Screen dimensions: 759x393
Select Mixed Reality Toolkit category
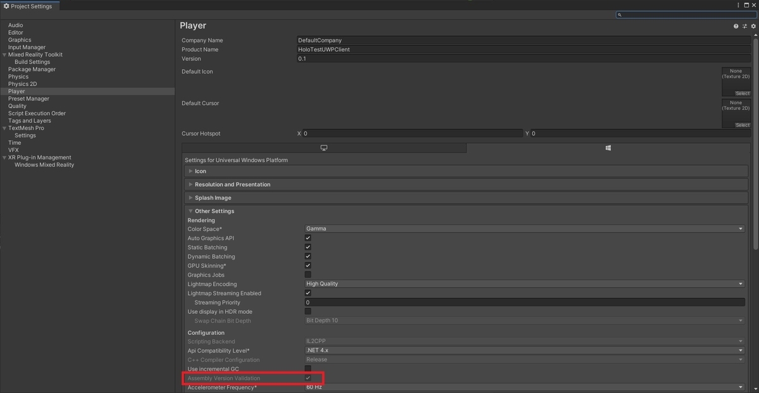[x=35, y=54]
